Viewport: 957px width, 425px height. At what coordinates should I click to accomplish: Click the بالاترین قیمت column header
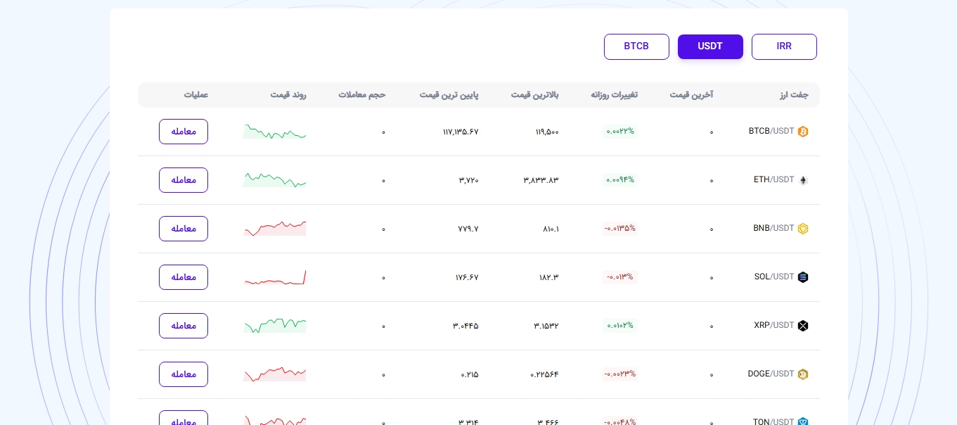535,95
